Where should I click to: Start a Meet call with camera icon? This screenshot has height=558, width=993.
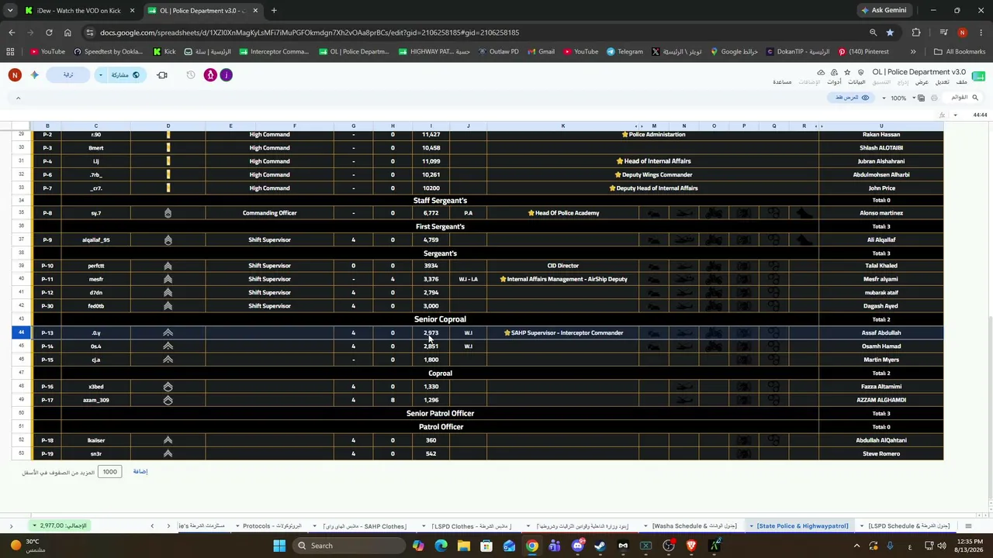pyautogui.click(x=161, y=75)
